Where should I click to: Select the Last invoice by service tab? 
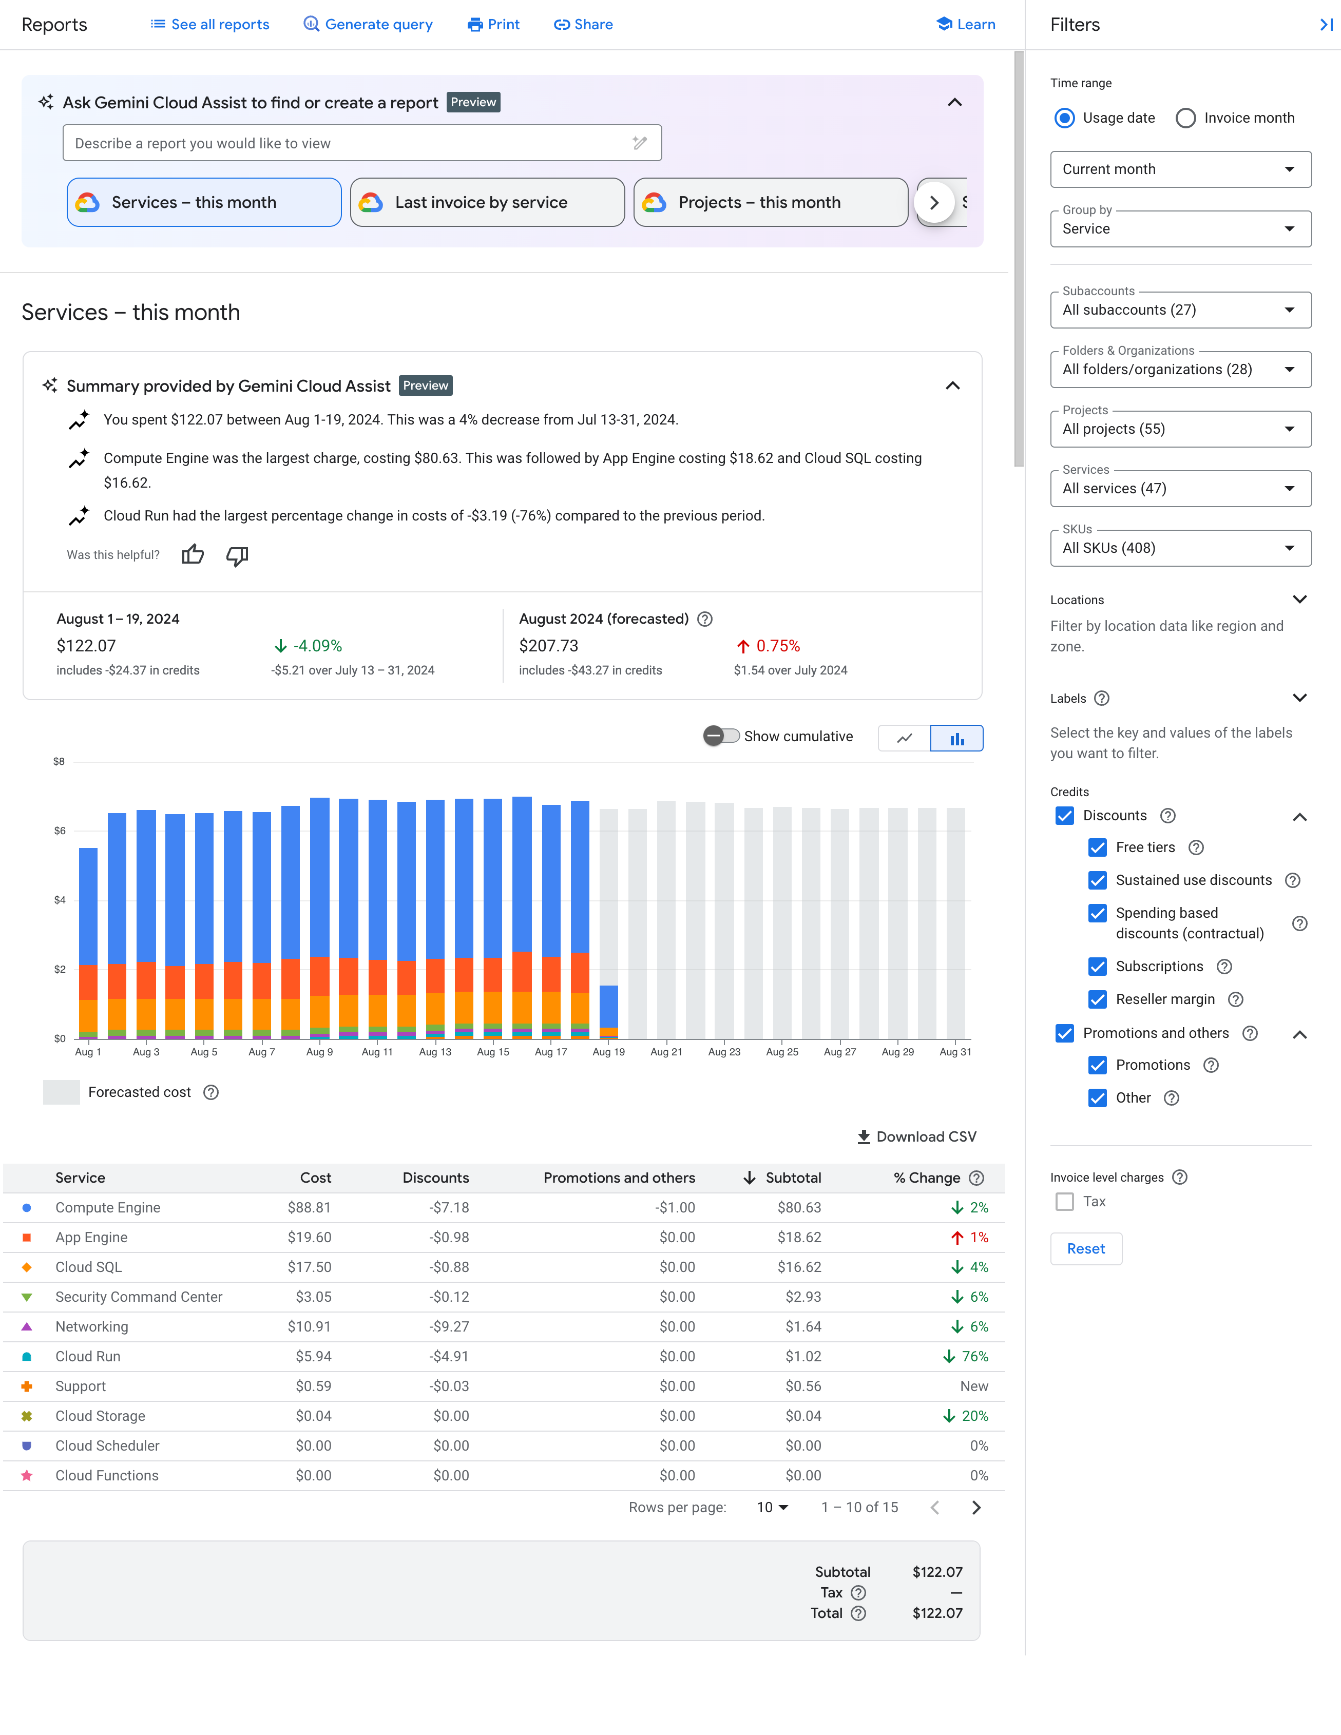click(x=485, y=201)
